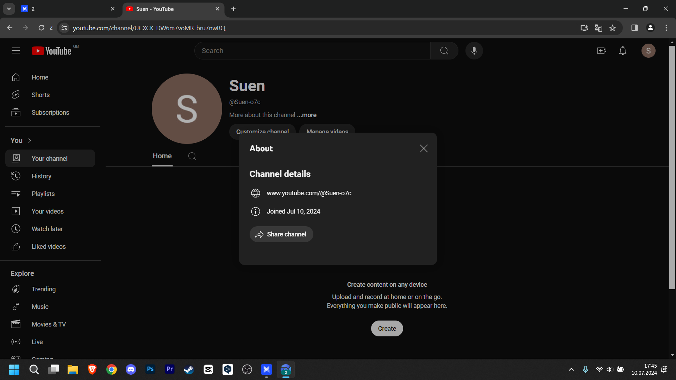Open Premiere Pro from taskbar
The image size is (676, 380).
[x=170, y=370]
